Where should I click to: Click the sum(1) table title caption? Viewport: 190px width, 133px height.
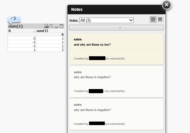tap(16, 26)
